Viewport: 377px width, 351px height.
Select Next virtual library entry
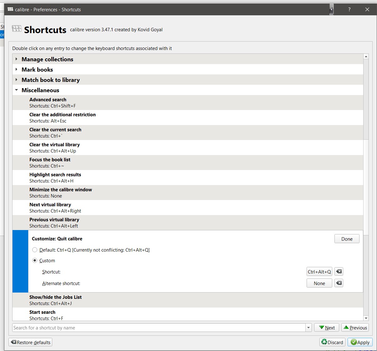[188, 208]
